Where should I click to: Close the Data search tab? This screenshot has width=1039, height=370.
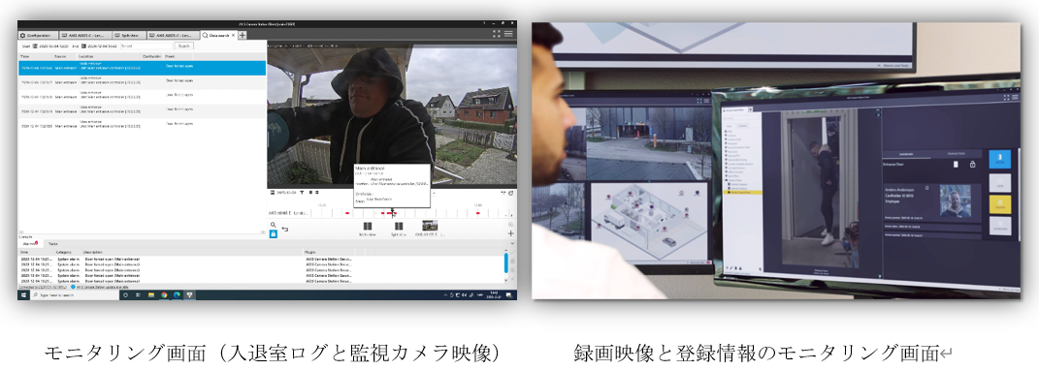[x=233, y=35]
